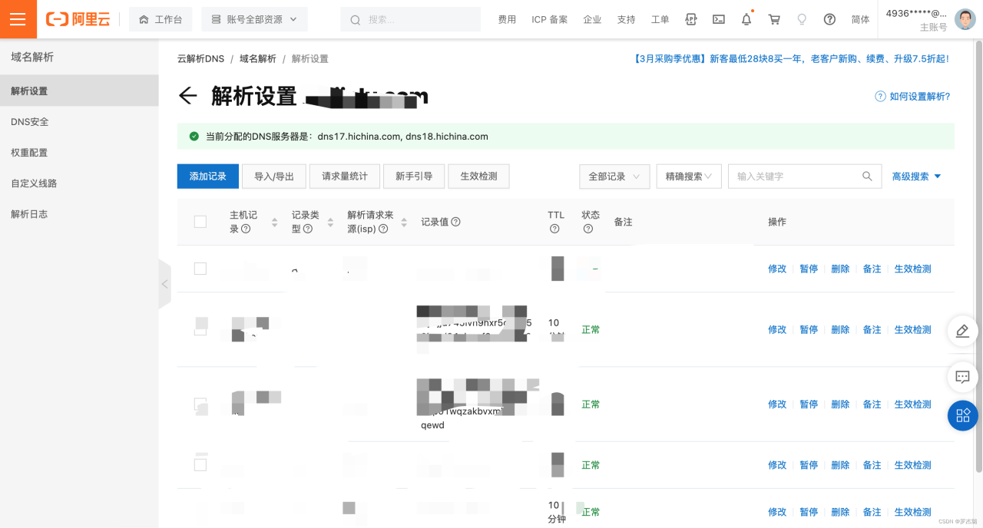Screen dimensions: 983x528
Task: Expand 高级搜索 options
Action: point(915,176)
